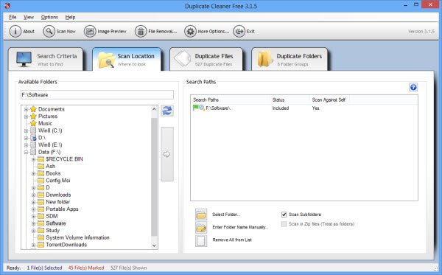Click the File Removal trash icon
The height and width of the screenshot is (275, 442).
(x=141, y=31)
